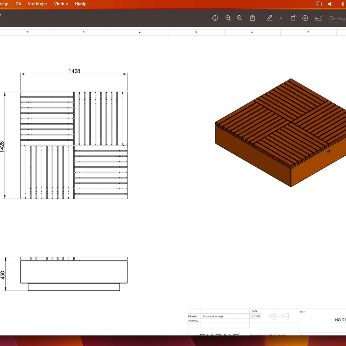346x346 pixels.
Task: Click the Søg search field
Action: click(x=341, y=19)
